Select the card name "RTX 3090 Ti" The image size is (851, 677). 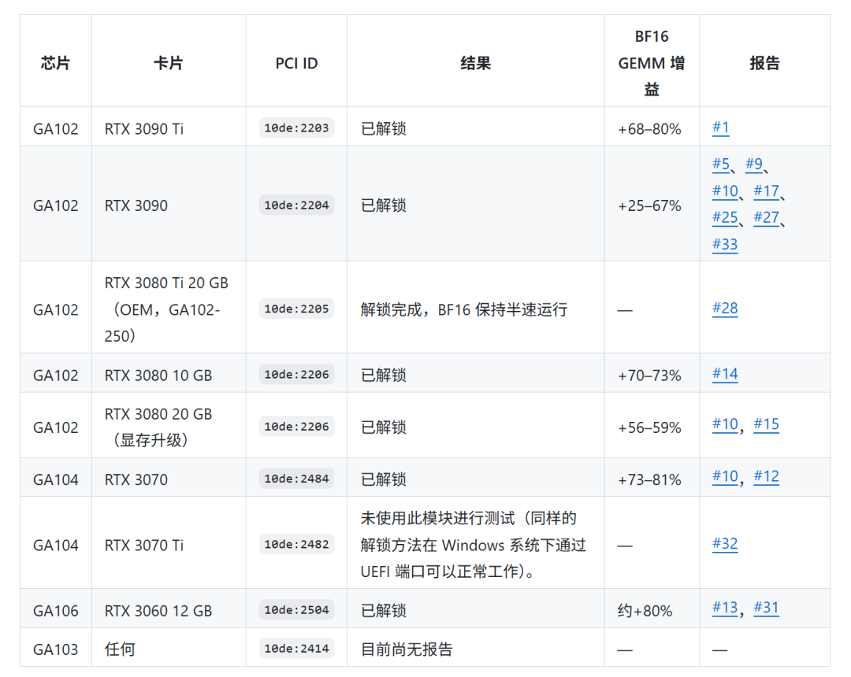pos(144,129)
